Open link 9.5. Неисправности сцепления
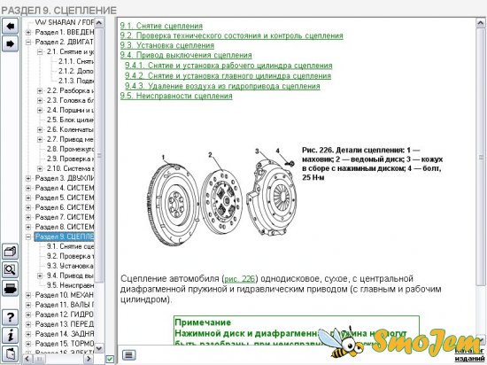 point(176,96)
